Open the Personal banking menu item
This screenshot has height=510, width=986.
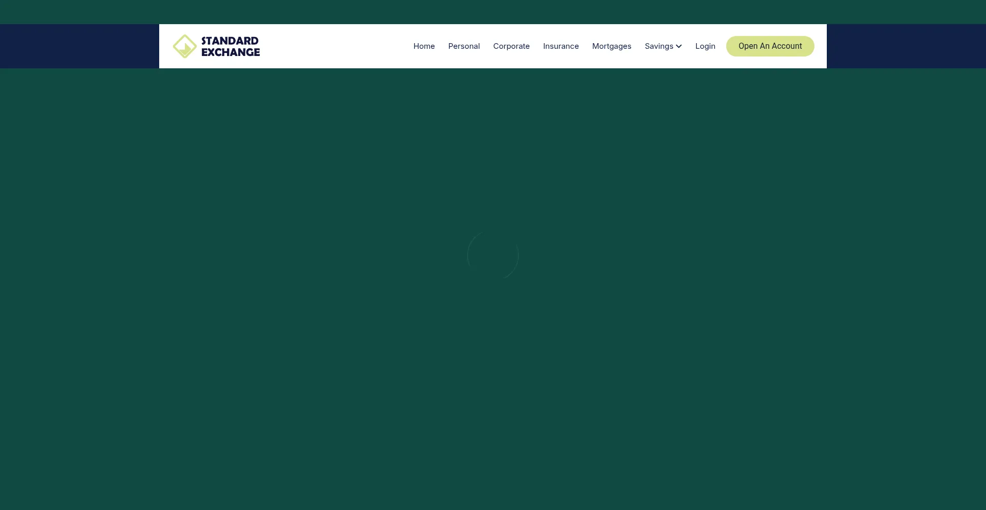click(x=464, y=46)
